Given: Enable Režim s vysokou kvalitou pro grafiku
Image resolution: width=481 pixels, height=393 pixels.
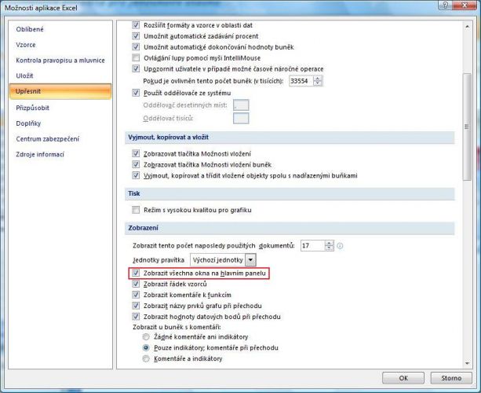Looking at the screenshot, I should [136, 210].
